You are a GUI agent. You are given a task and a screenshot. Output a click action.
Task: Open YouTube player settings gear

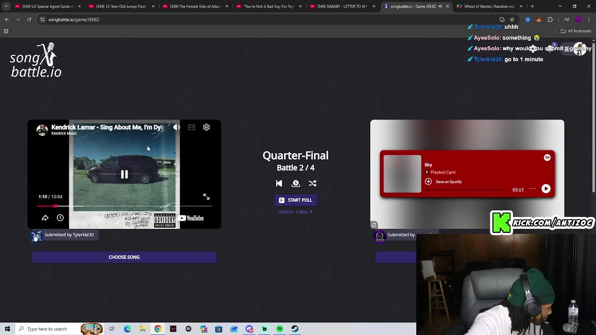[x=206, y=127]
